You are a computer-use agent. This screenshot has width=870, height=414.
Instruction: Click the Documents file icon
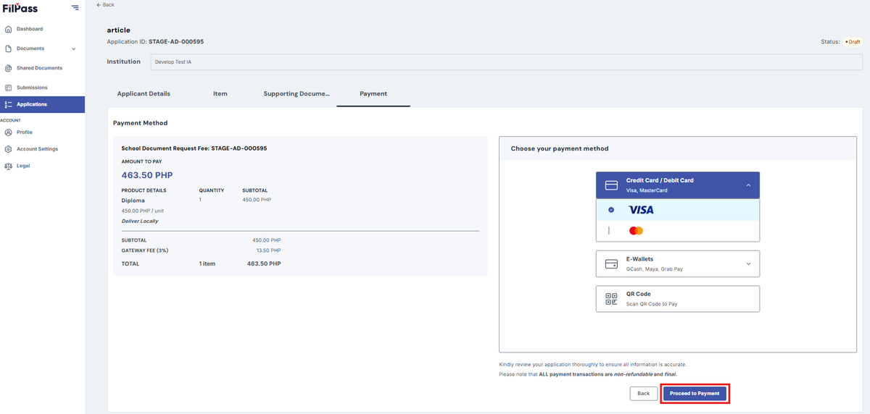8,48
